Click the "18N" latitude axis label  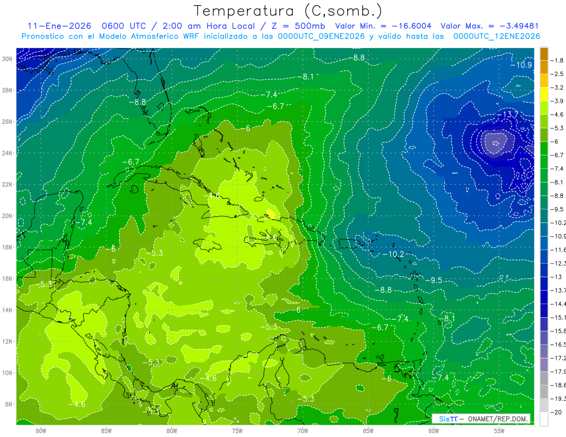tap(7, 247)
